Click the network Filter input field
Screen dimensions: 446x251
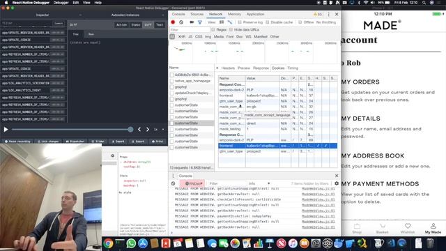pyautogui.click(x=190, y=29)
